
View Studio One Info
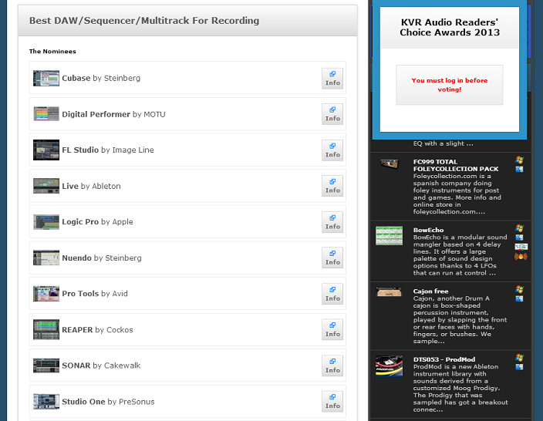click(332, 401)
